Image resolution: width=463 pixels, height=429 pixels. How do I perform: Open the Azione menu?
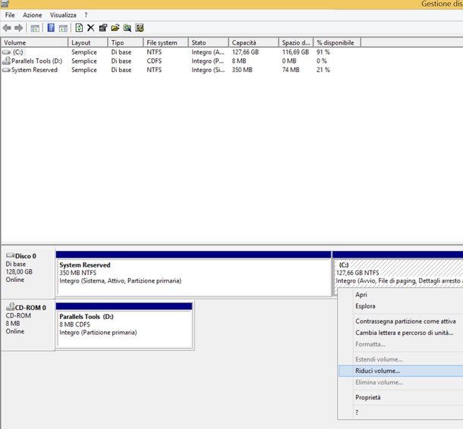(x=33, y=15)
